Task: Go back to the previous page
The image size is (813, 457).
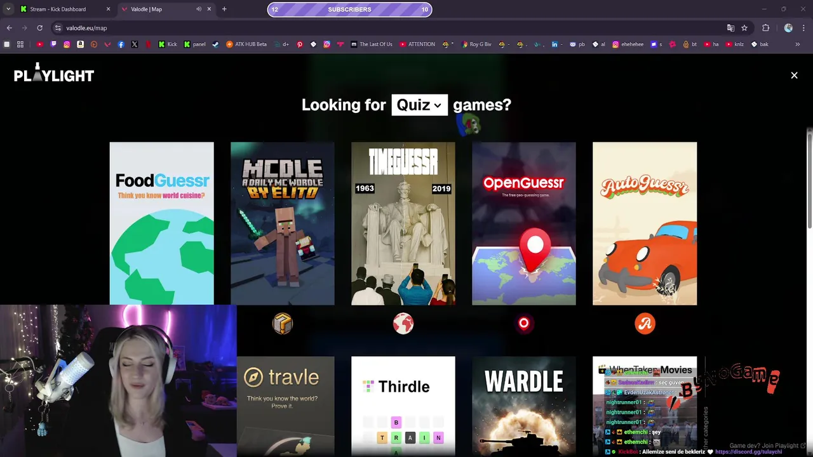Action: pos(9,28)
